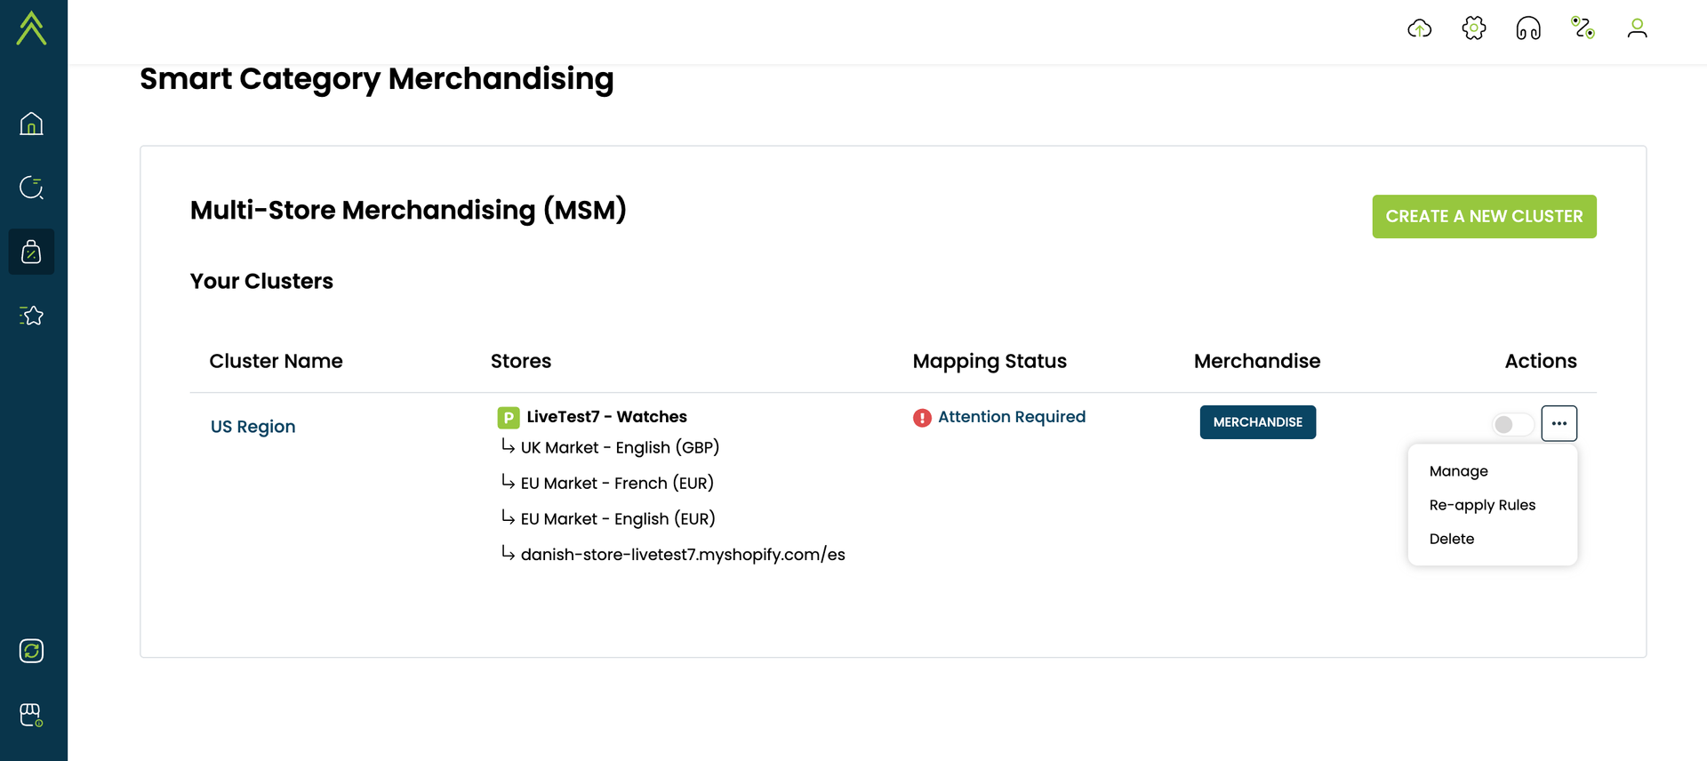Select Manage from actions menu
Screen dimensions: 1707x761
click(x=1458, y=471)
